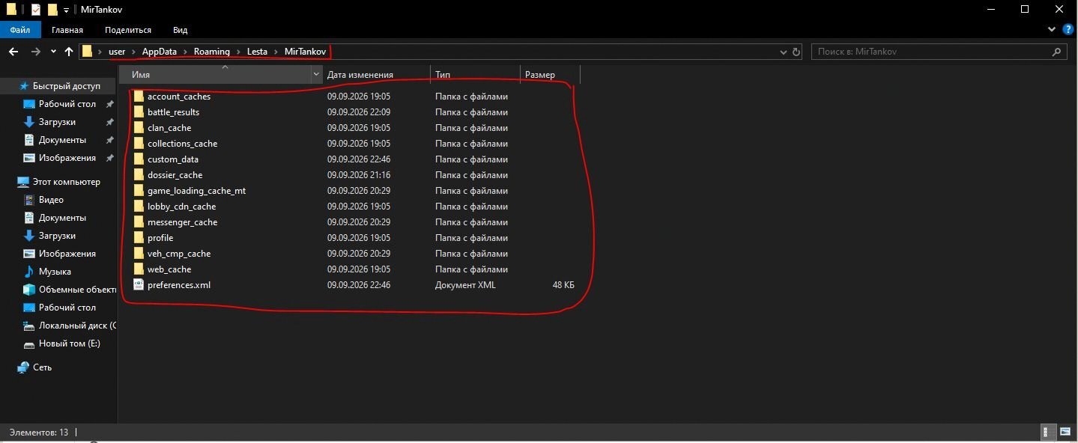Open the Поделиться ribbon tab
The width and height of the screenshot is (1078, 443).
point(128,30)
